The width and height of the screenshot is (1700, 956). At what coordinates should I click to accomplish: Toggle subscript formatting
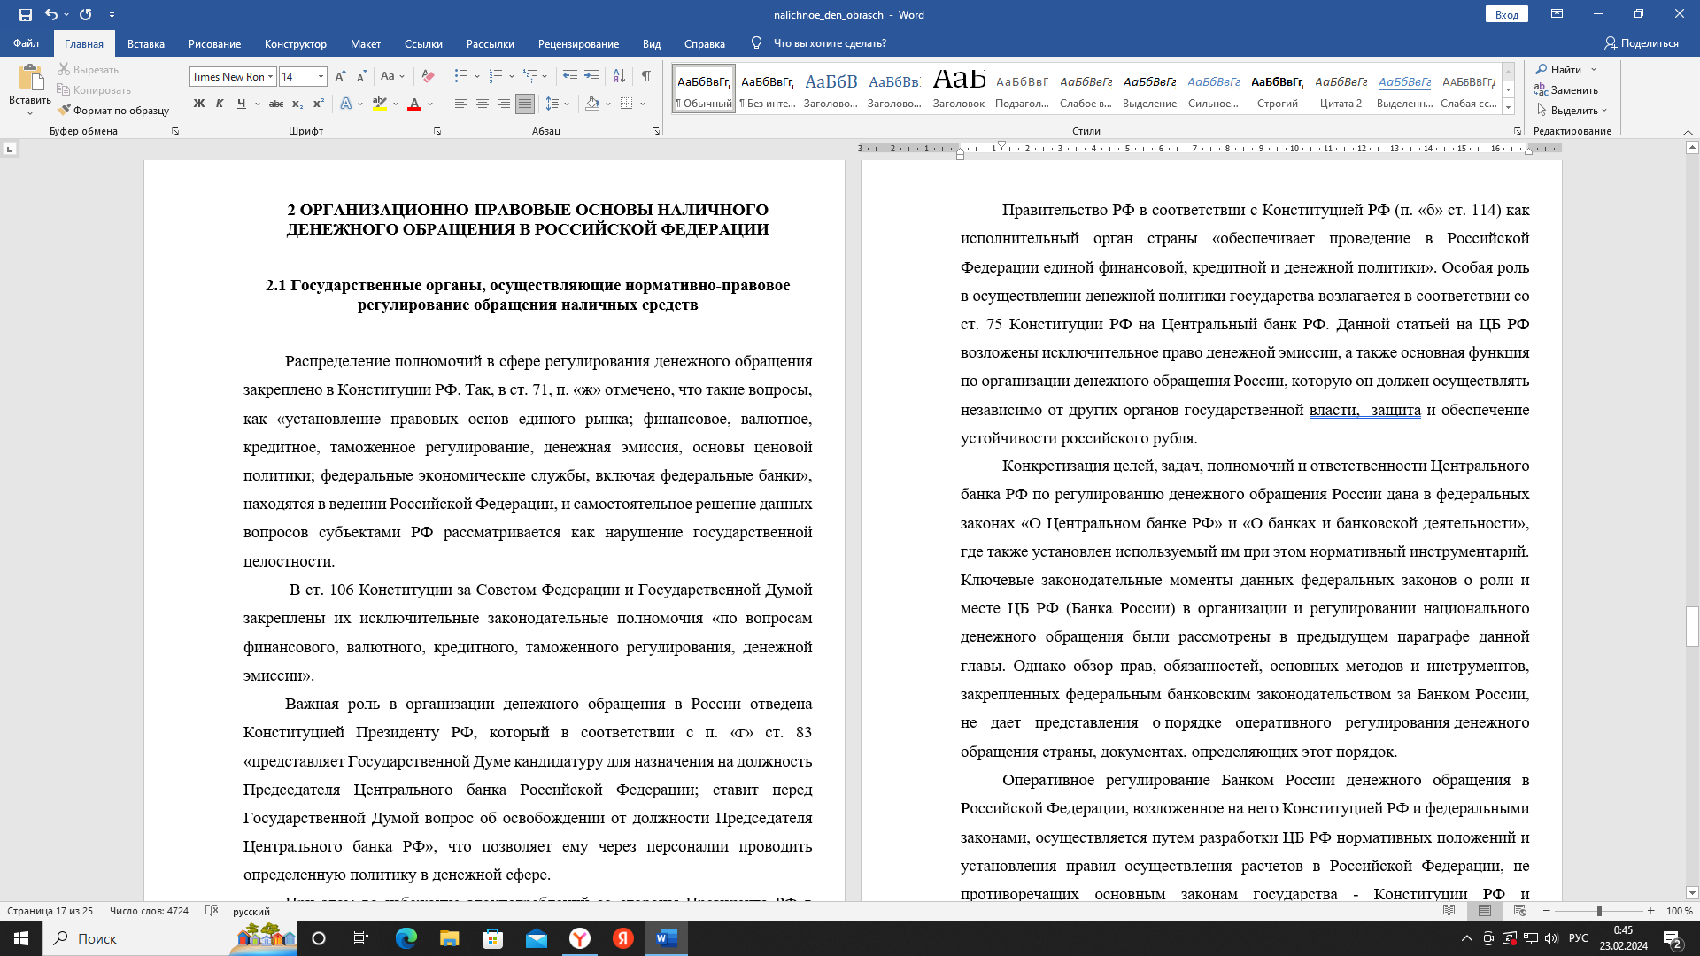[297, 104]
